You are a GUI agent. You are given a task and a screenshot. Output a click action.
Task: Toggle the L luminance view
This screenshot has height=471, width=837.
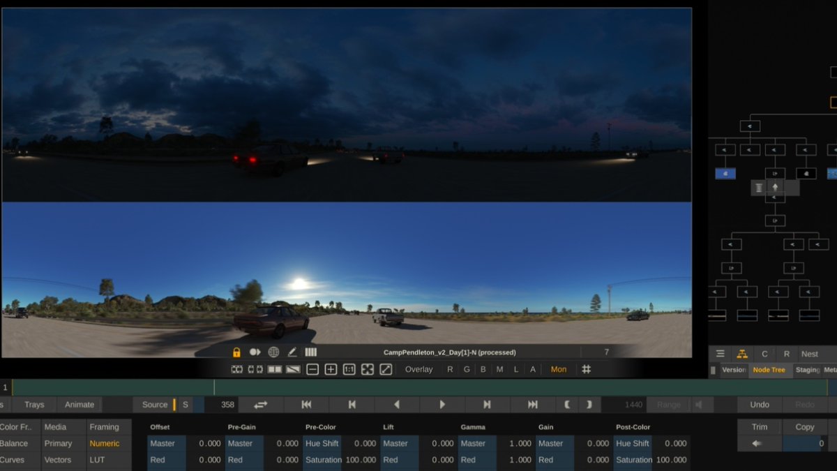click(516, 369)
